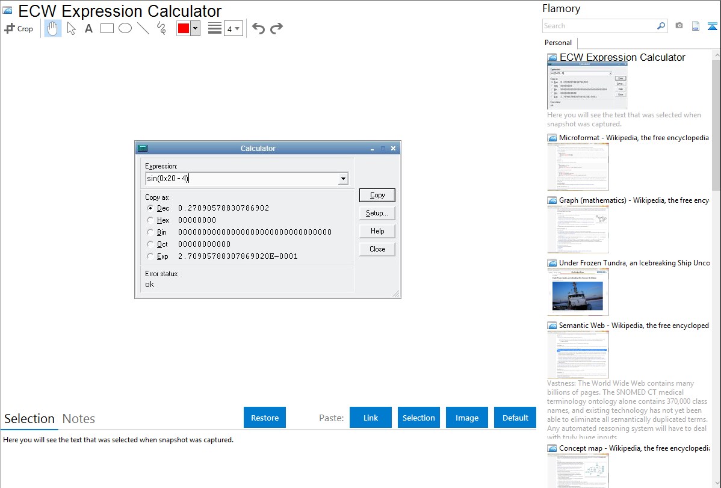This screenshot has height=488, width=721.
Task: Open the Graph (mathematics) snapshot thumbnail
Action: [578, 229]
